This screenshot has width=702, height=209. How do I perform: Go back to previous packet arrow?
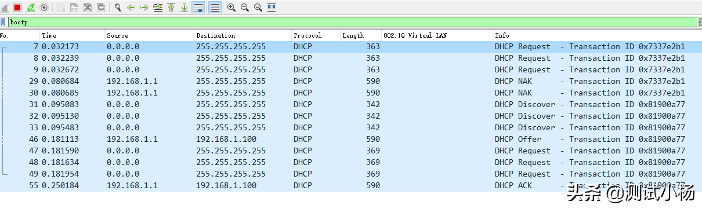click(x=131, y=8)
